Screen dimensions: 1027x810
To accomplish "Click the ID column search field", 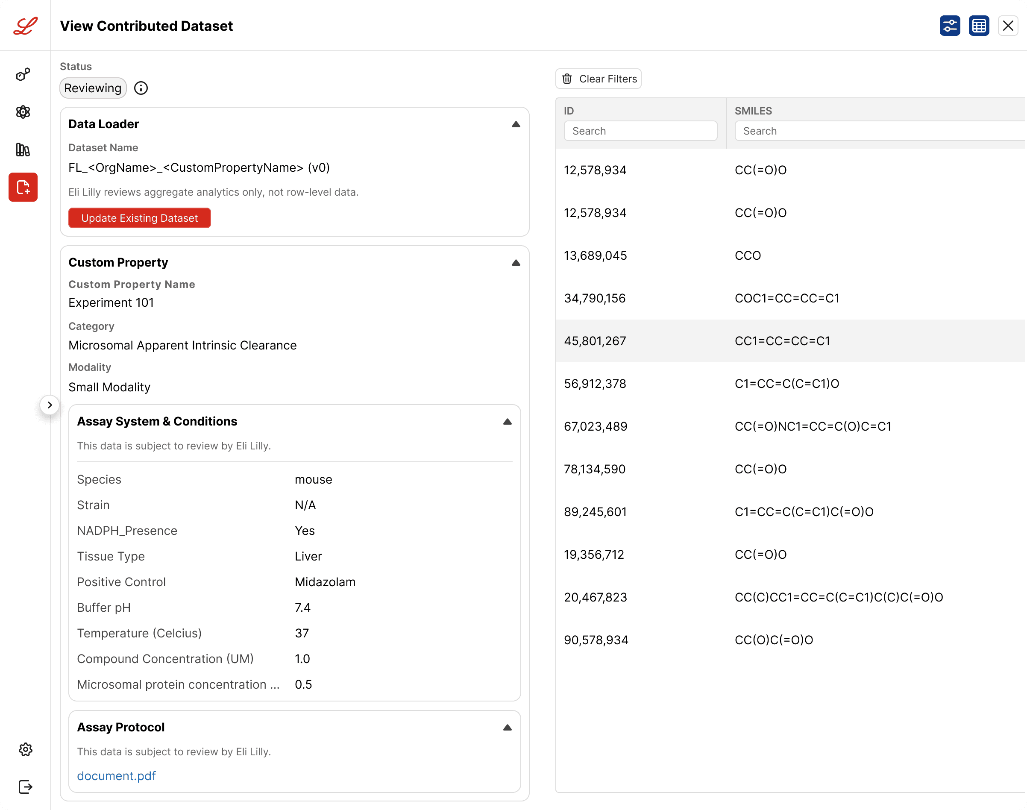I will [x=640, y=131].
